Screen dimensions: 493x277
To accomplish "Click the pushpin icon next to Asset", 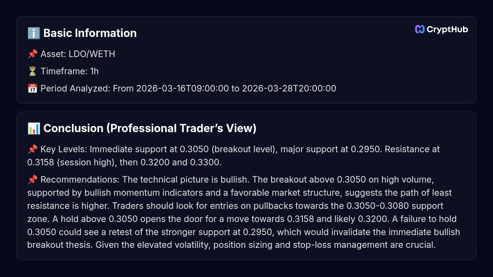I will pyautogui.click(x=32, y=54).
